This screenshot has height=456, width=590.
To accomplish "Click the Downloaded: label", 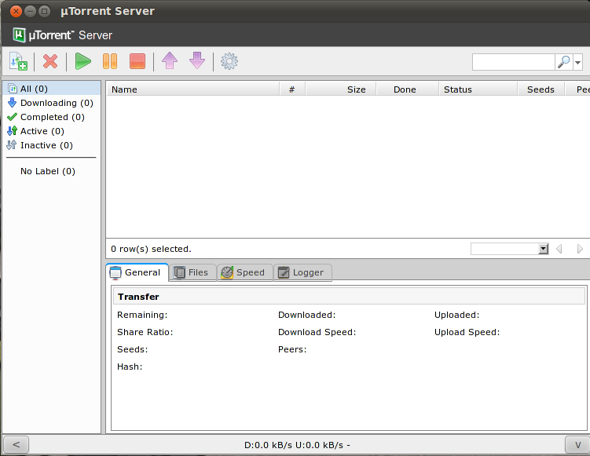I will (x=306, y=315).
